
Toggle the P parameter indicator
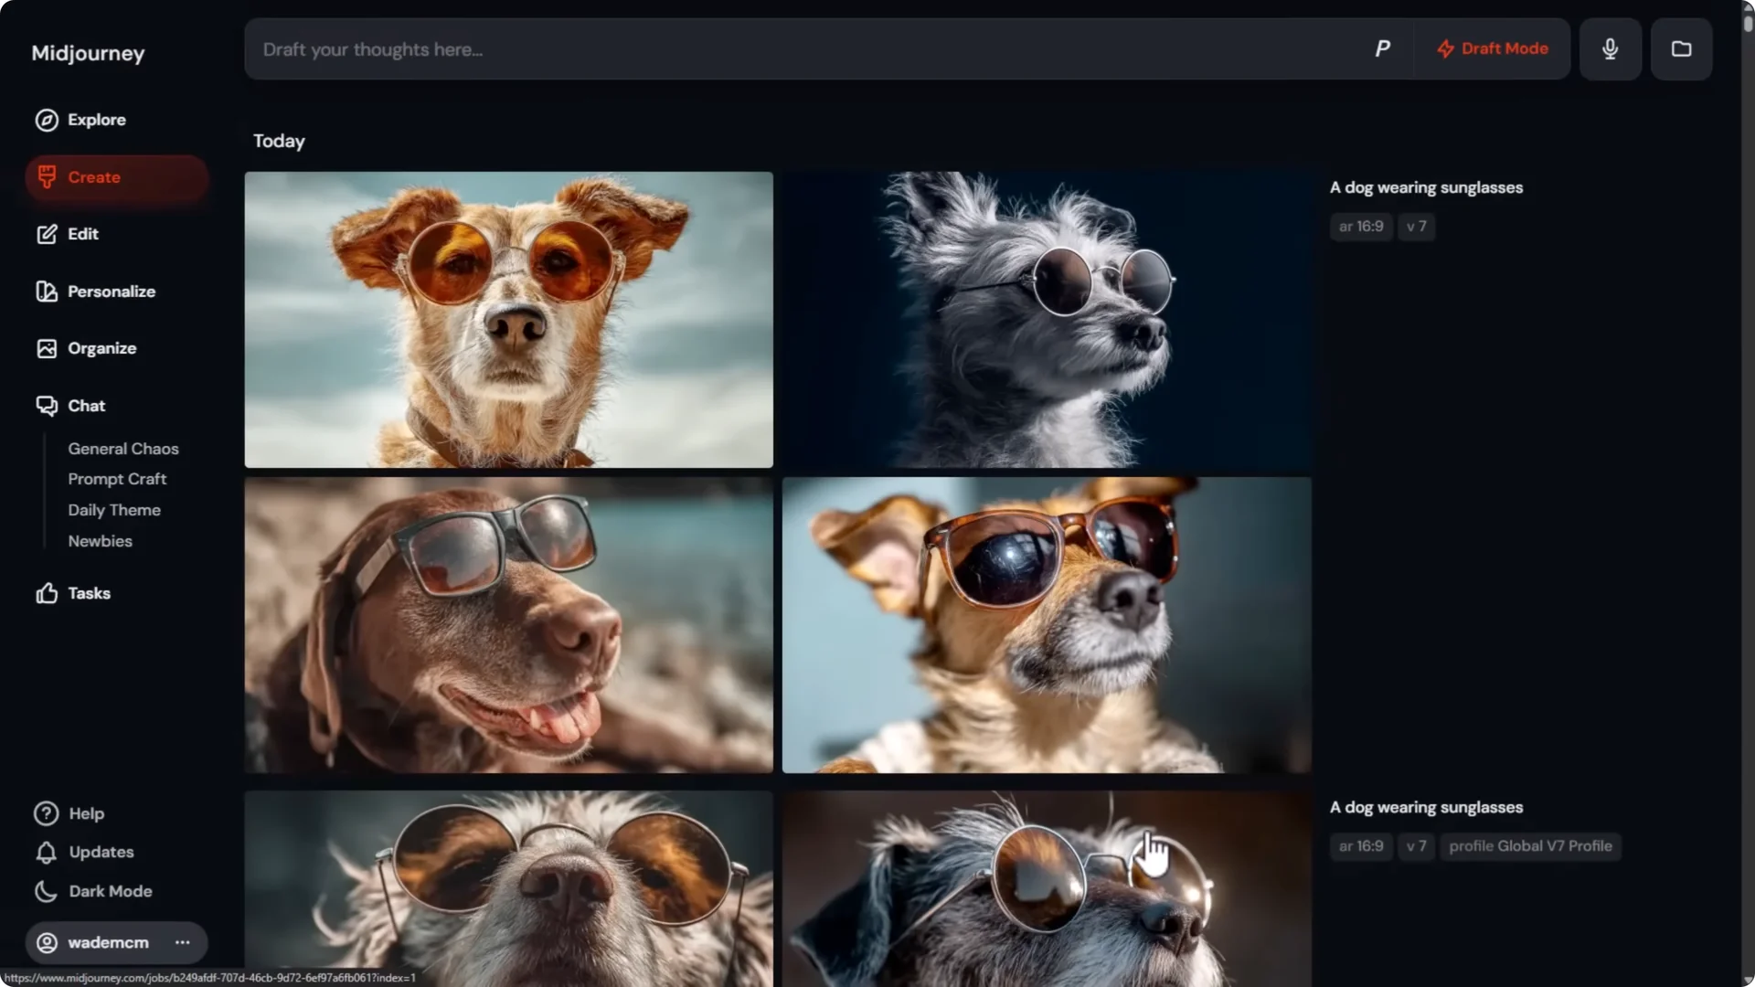(1383, 48)
